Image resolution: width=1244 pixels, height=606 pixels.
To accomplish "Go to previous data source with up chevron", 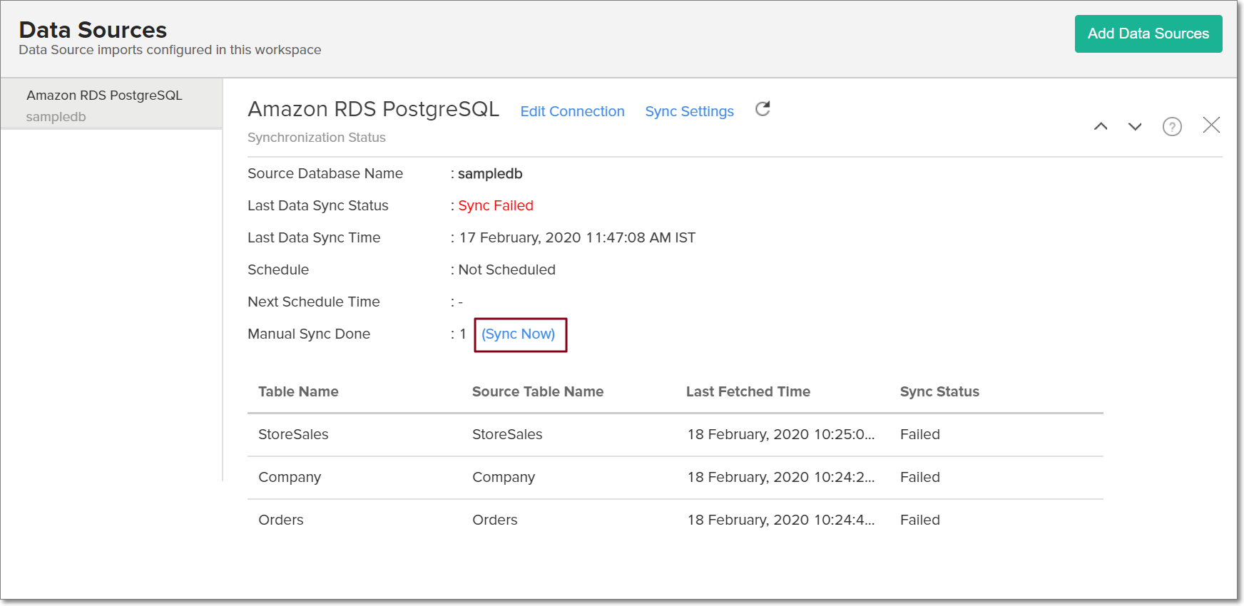I will [1101, 127].
